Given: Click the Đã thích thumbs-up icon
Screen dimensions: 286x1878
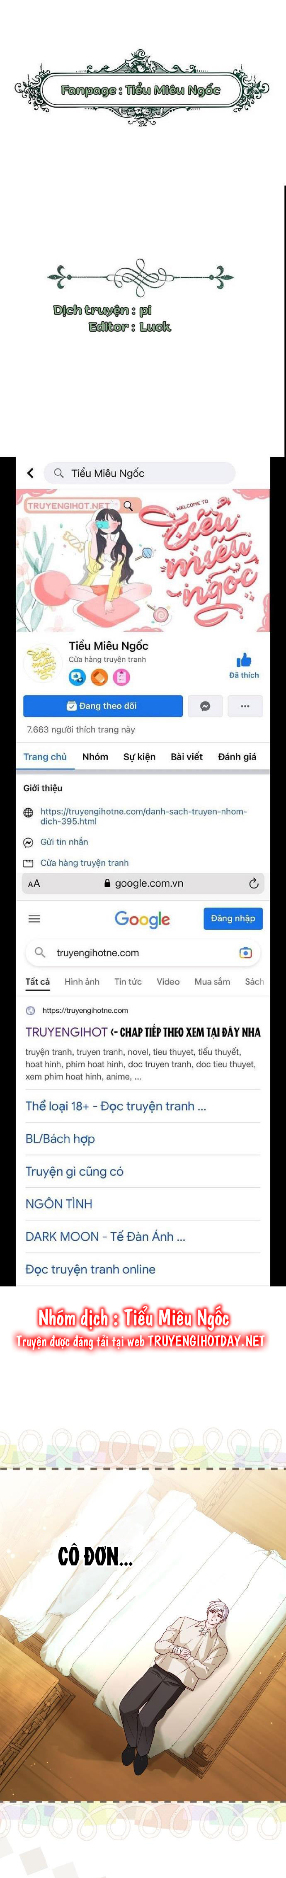Looking at the screenshot, I should coord(244,660).
